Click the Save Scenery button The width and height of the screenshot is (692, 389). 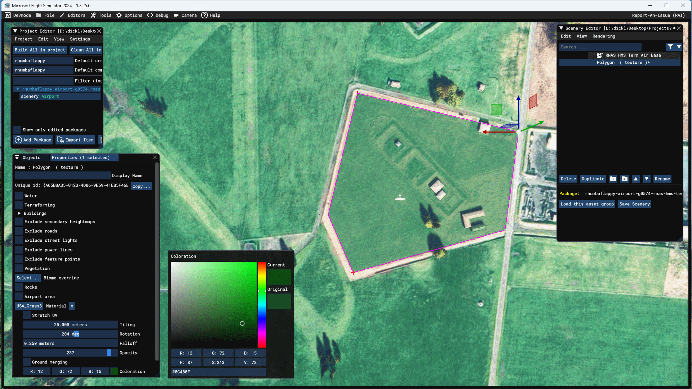[x=634, y=204]
